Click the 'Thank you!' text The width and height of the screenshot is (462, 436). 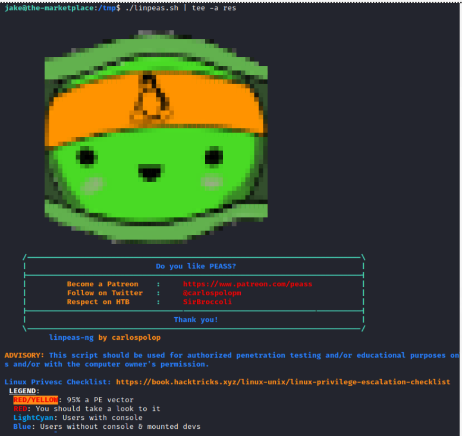[x=196, y=320]
